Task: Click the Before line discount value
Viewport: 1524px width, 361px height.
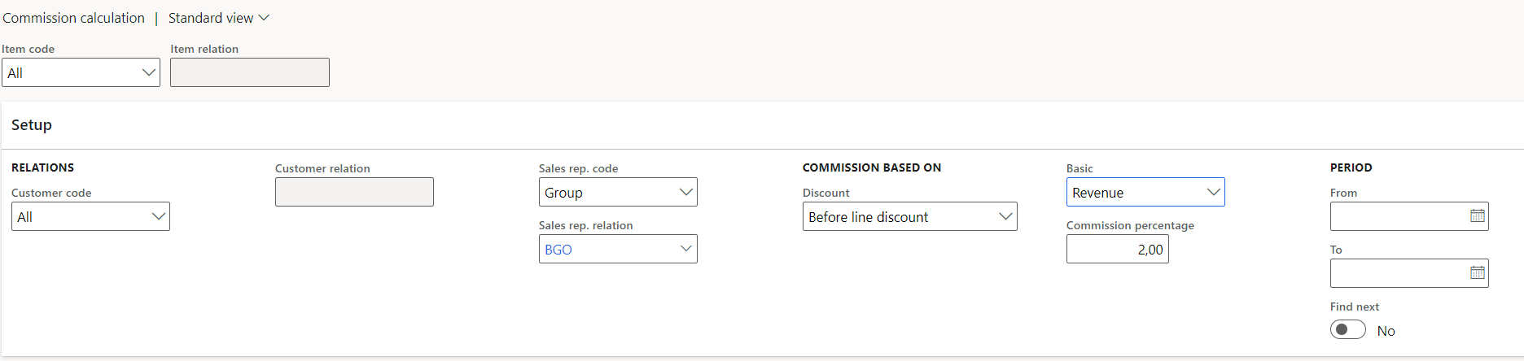Action: (x=868, y=217)
